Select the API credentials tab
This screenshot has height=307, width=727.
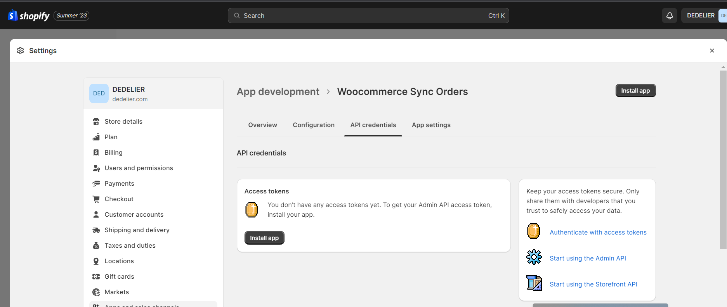pyautogui.click(x=373, y=125)
